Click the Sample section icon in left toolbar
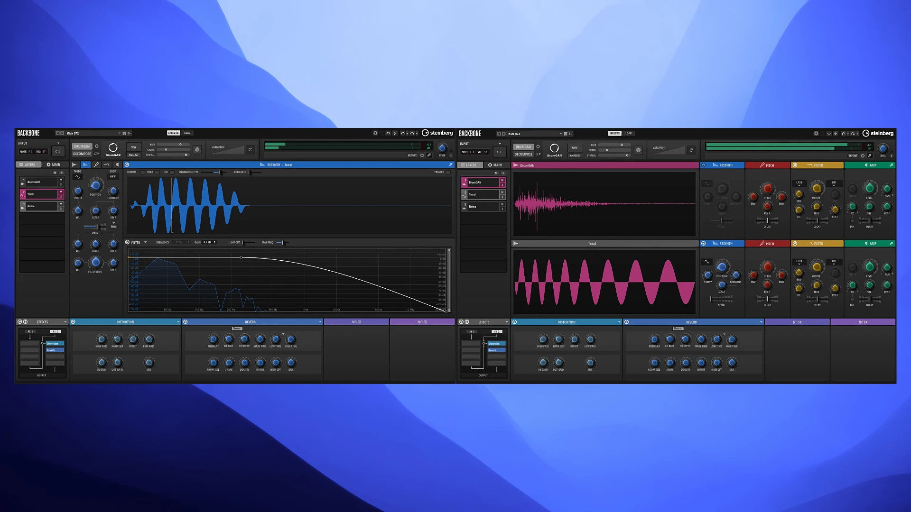This screenshot has height=512, width=911. pos(74,165)
